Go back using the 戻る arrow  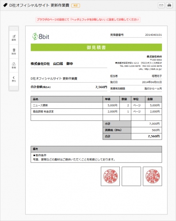coord(14,79)
